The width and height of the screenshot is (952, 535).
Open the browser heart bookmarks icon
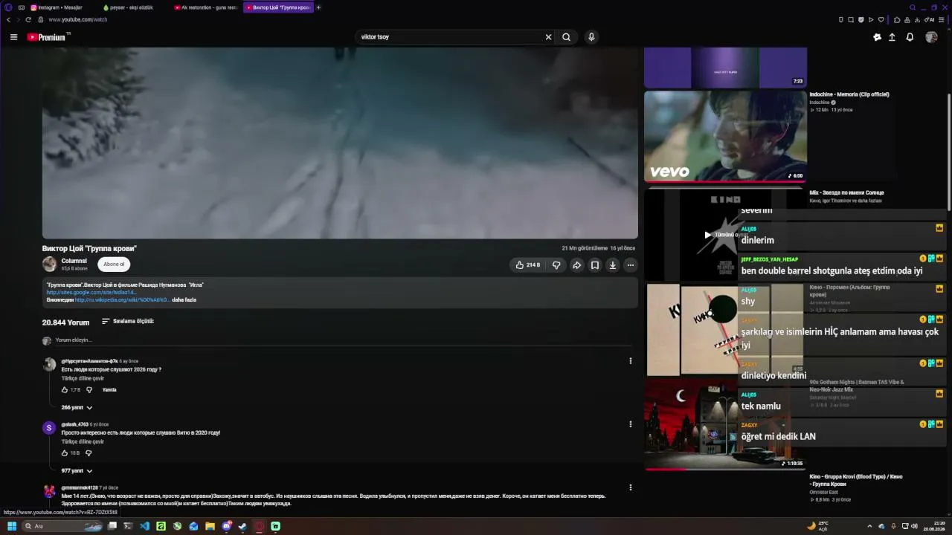point(881,20)
